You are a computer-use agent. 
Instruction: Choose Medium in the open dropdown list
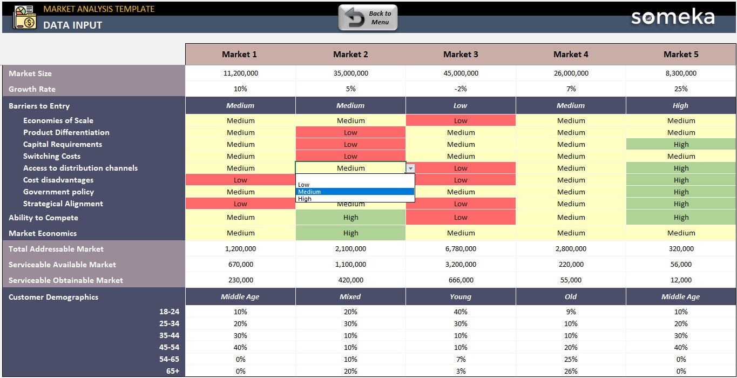tap(309, 192)
